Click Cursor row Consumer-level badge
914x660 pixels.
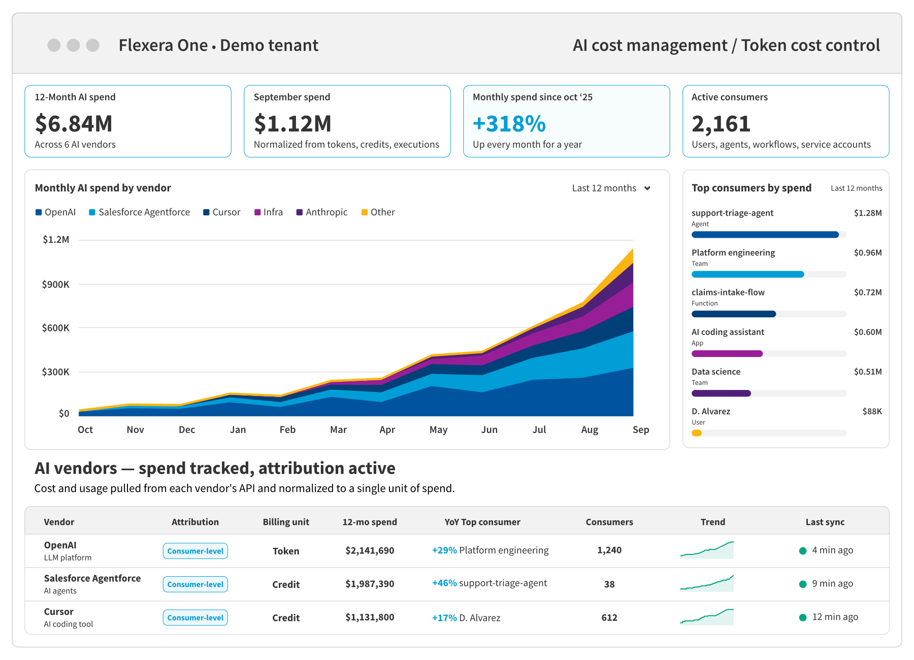195,618
